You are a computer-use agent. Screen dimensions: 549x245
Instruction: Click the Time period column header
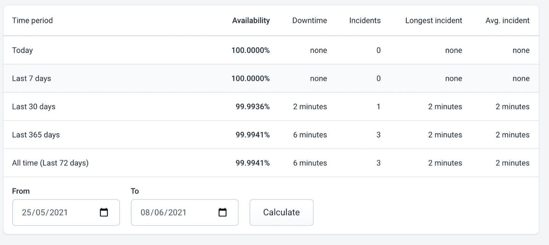point(32,21)
